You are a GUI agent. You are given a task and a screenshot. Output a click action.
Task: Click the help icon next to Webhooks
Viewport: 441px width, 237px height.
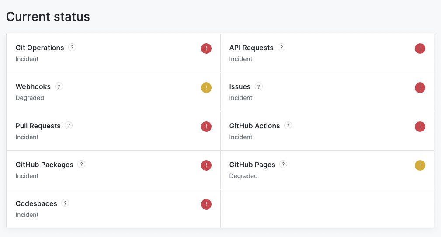pyautogui.click(x=59, y=86)
